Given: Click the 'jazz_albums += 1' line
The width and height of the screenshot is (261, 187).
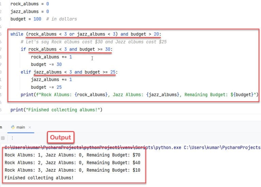Looking at the screenshot, I should pyautogui.click(x=51, y=80).
